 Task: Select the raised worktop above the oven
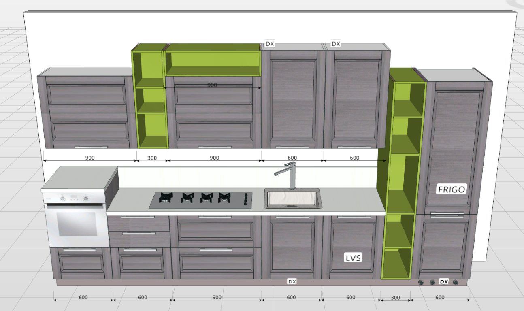(x=79, y=177)
